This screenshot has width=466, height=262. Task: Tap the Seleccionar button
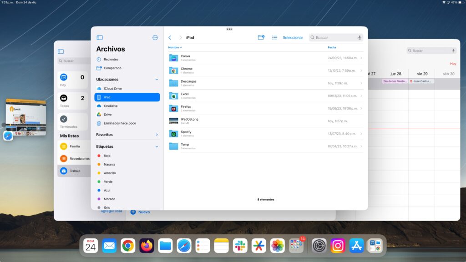click(292, 37)
